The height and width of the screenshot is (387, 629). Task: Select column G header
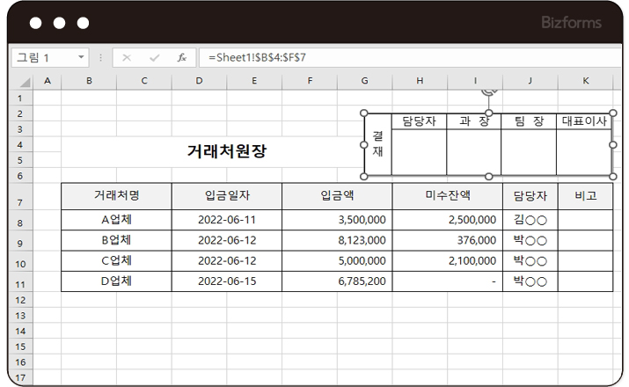[364, 81]
